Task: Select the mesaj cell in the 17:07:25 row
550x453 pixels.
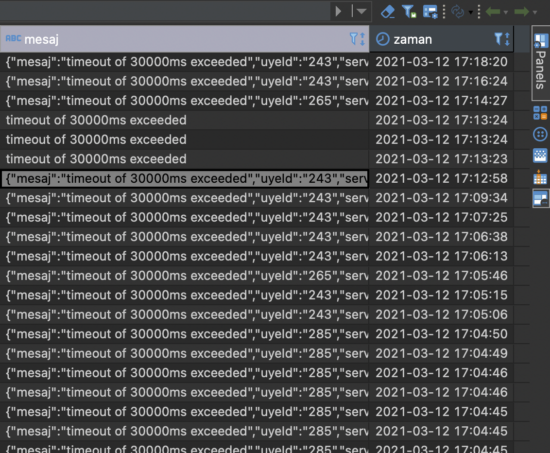Action: click(185, 218)
